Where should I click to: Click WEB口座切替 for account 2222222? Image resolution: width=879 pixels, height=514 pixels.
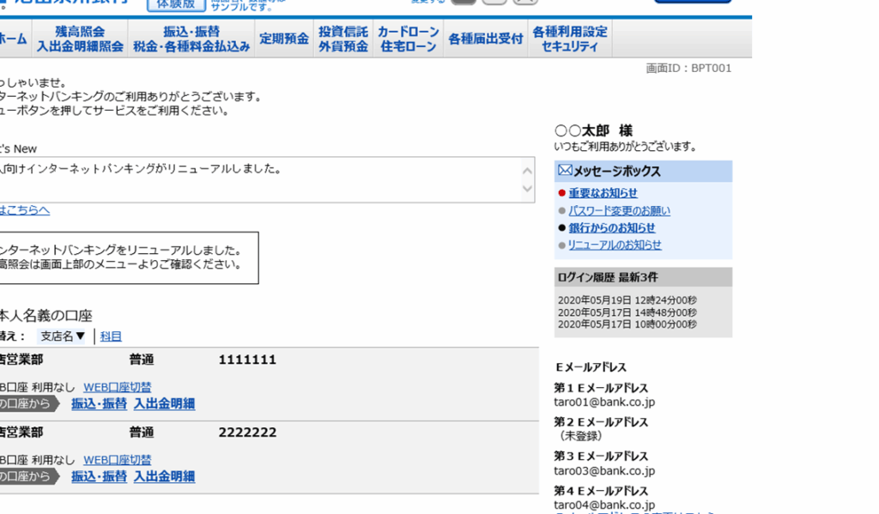tap(117, 460)
